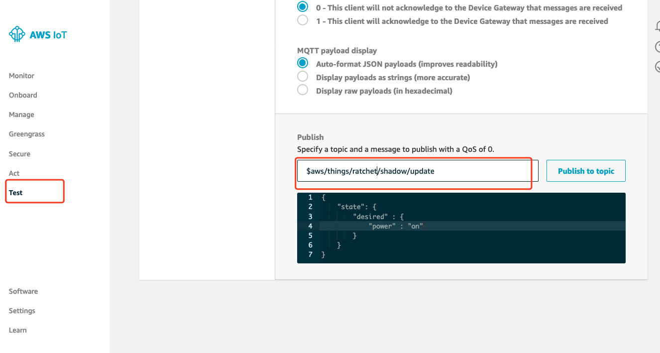The height and width of the screenshot is (353, 660).
Task: Navigate to the Act section
Action: [14, 173]
